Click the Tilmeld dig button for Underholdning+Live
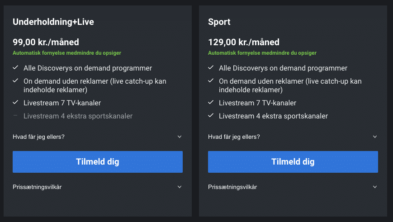The image size is (393, 222). click(98, 161)
